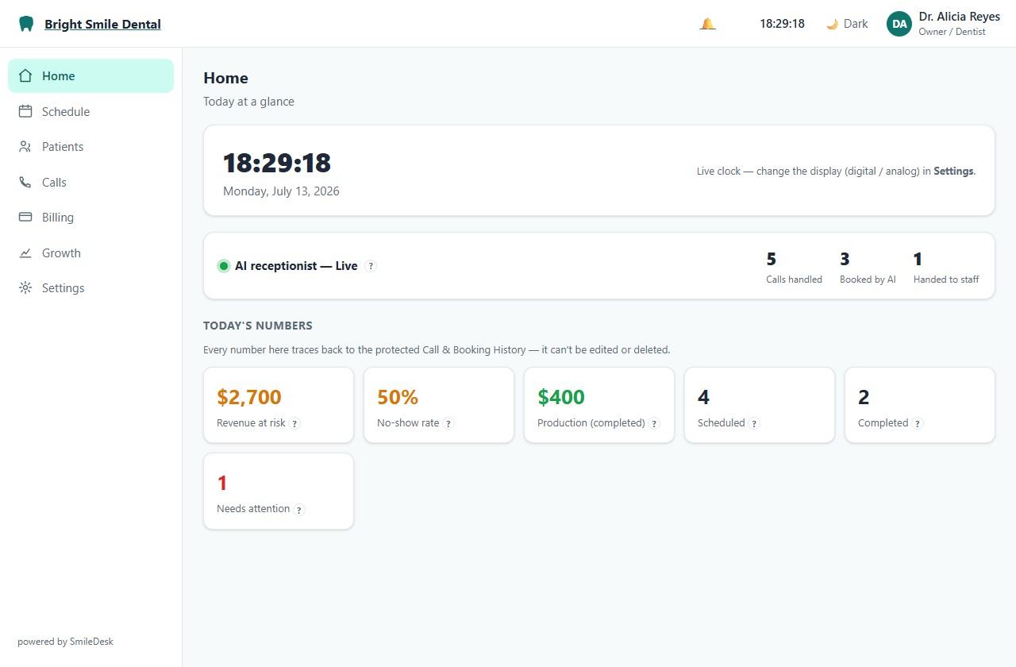Viewport: 1016px width, 667px height.
Task: Click the Needs attention count 1
Action: pyautogui.click(x=222, y=483)
